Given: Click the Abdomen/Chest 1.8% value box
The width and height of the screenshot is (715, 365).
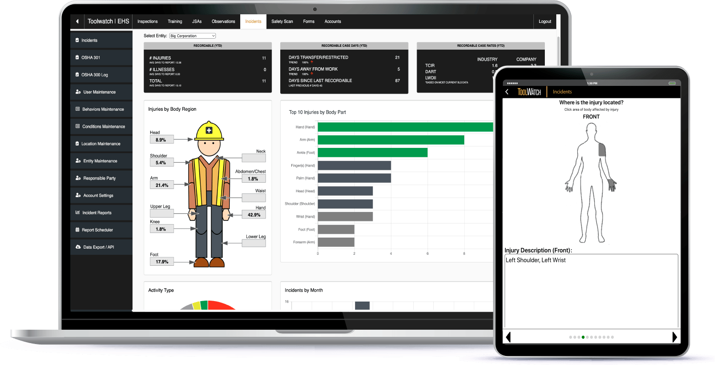Looking at the screenshot, I should coord(254,178).
